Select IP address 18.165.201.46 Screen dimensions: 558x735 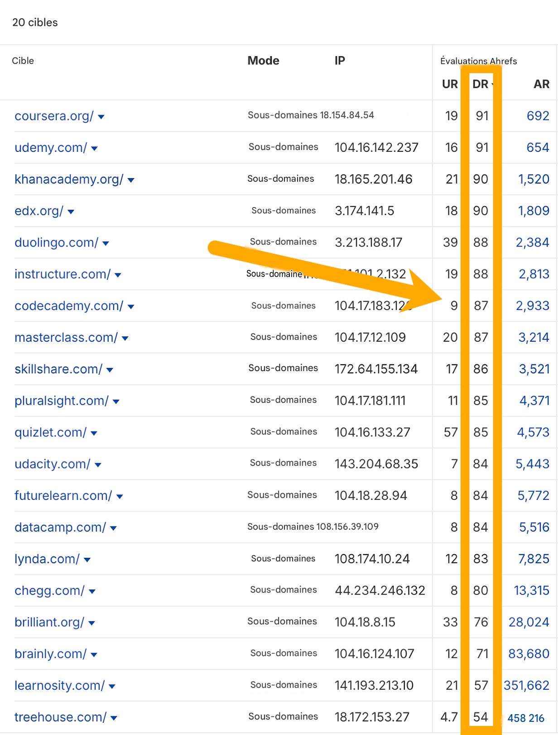(x=373, y=179)
